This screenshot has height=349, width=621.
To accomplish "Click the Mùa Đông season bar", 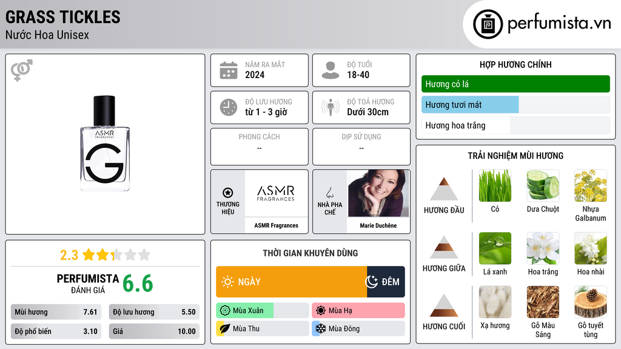I will tap(358, 328).
